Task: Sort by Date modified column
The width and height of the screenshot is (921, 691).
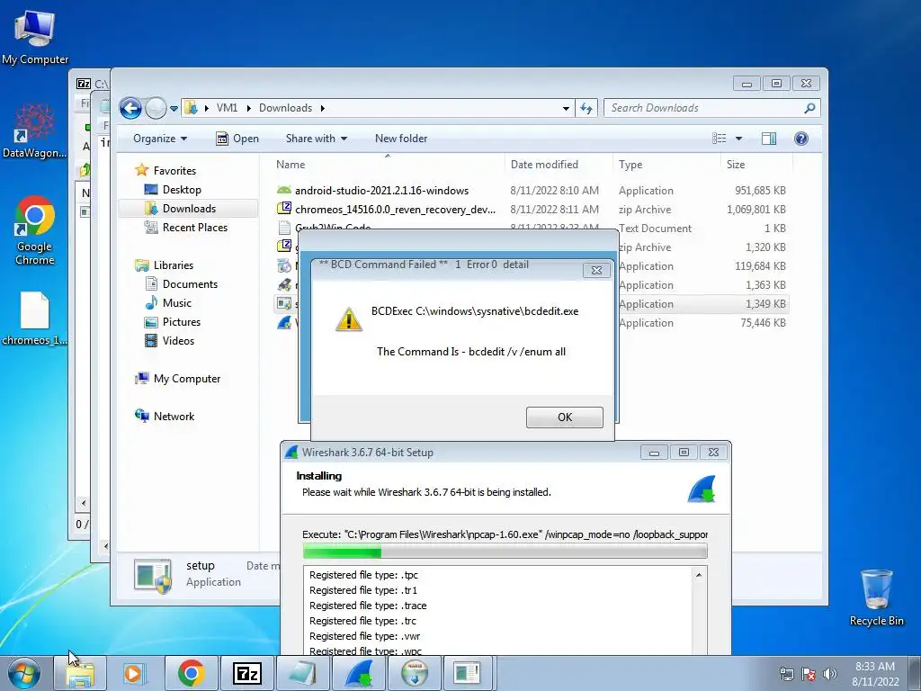Action: click(558, 165)
